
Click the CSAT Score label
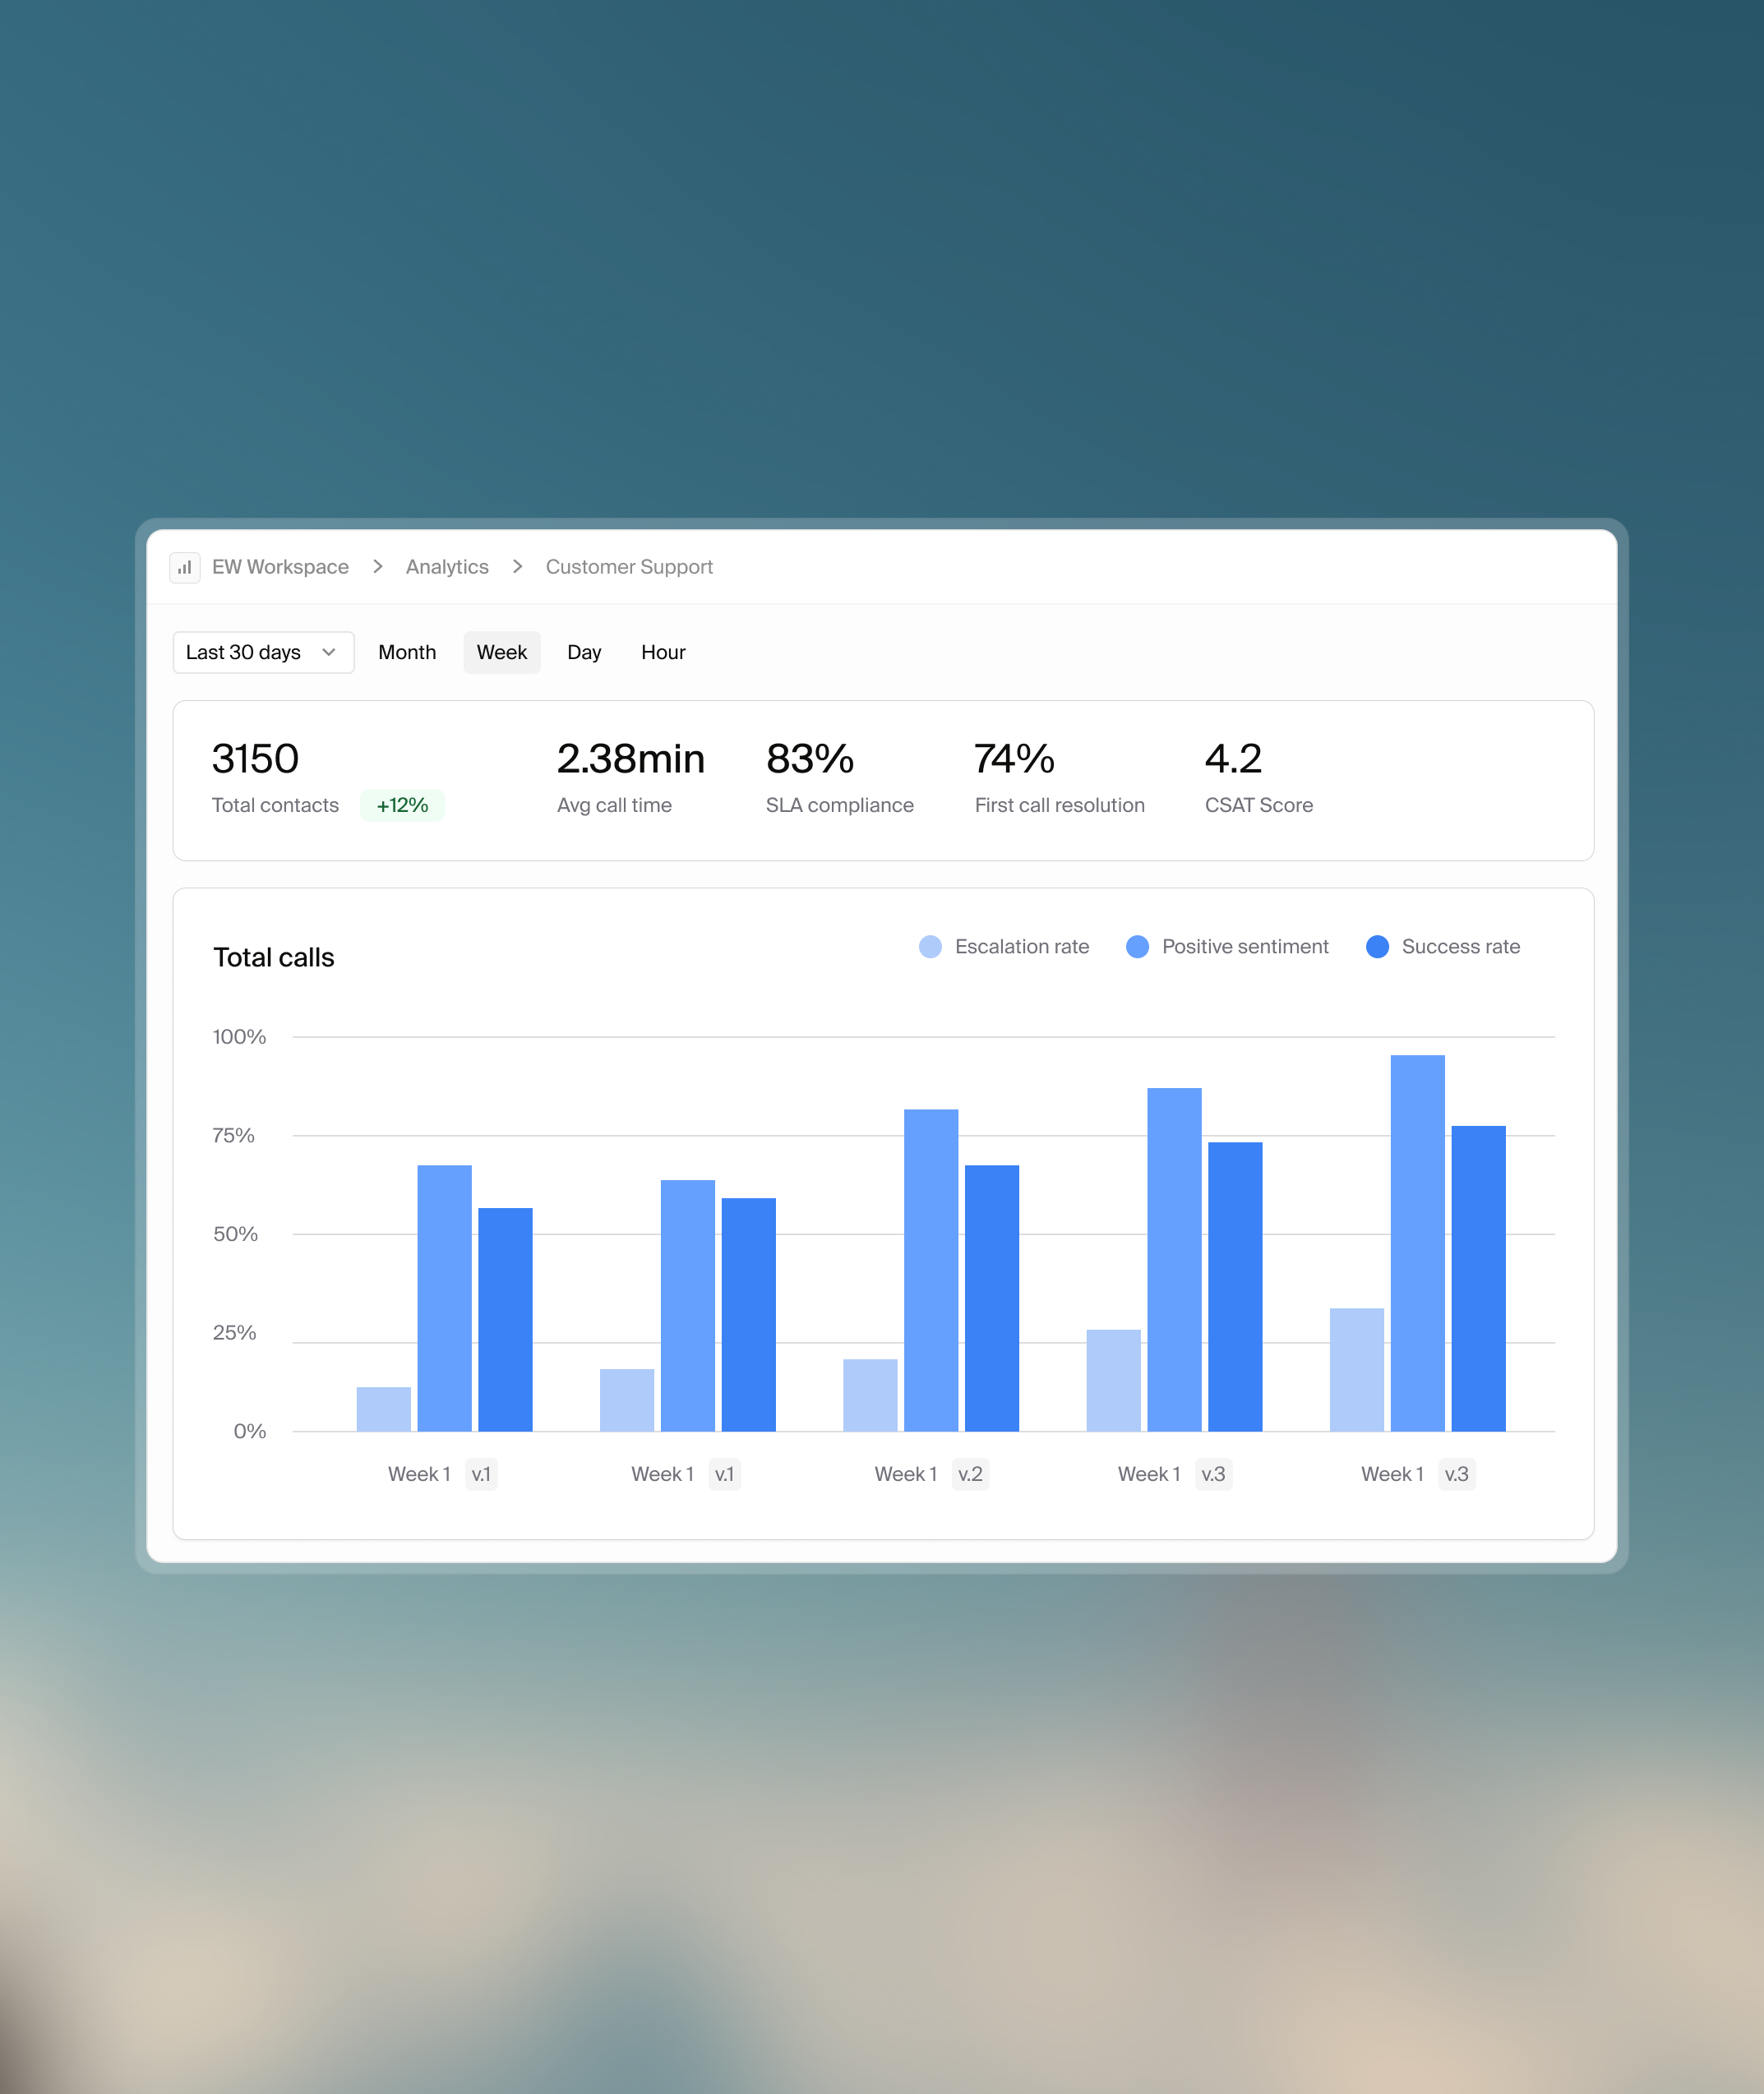(1258, 805)
